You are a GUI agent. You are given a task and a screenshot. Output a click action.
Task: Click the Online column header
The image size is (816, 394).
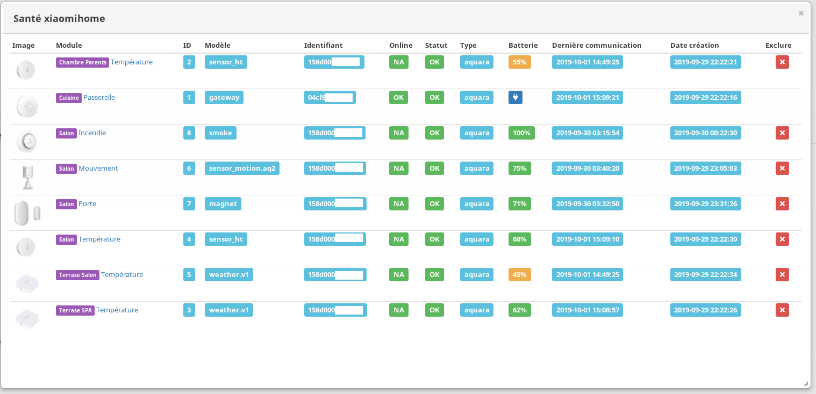point(401,46)
